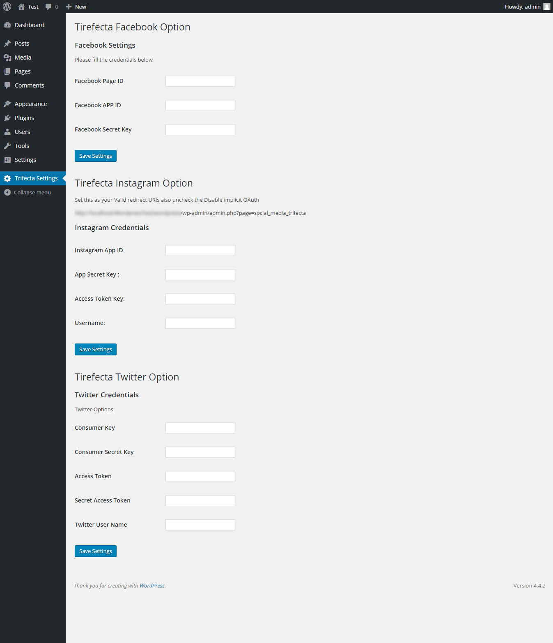Click the Version 4.4.2 footer text
The height and width of the screenshot is (643, 553).
tap(529, 586)
